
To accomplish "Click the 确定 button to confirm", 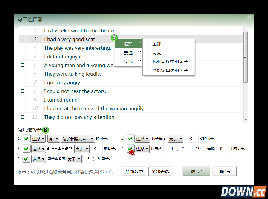I will click(196, 171).
